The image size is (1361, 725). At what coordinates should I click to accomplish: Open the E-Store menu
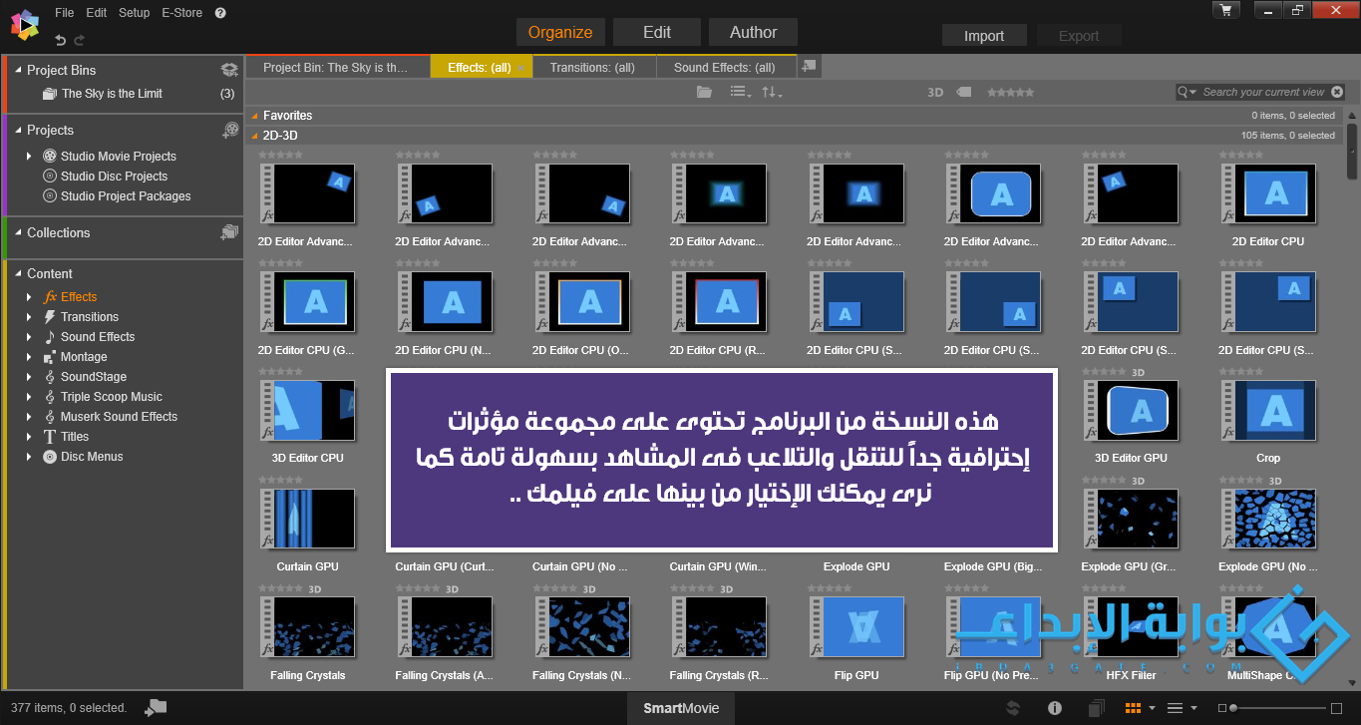(x=182, y=13)
